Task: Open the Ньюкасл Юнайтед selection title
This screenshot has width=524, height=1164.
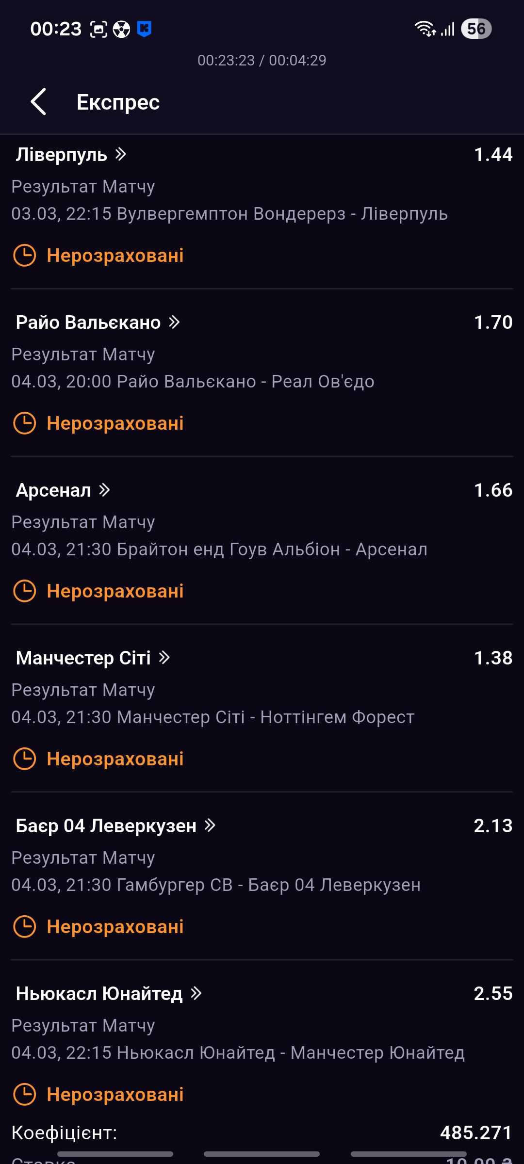Action: (99, 994)
